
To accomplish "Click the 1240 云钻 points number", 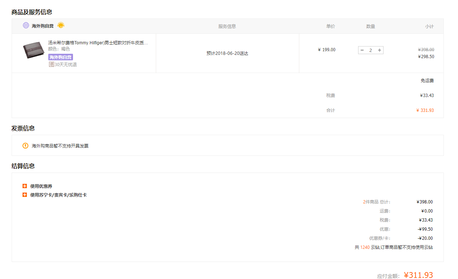I will pos(365,247).
